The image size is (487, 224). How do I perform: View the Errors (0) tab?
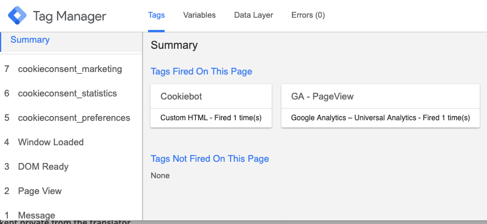coord(308,15)
